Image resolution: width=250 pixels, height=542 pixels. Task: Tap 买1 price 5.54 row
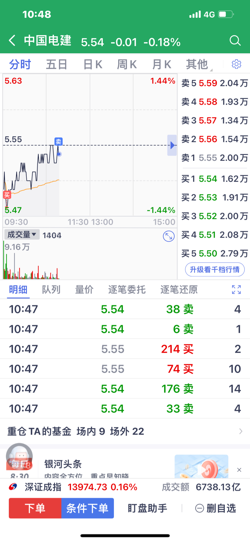tap(215, 179)
